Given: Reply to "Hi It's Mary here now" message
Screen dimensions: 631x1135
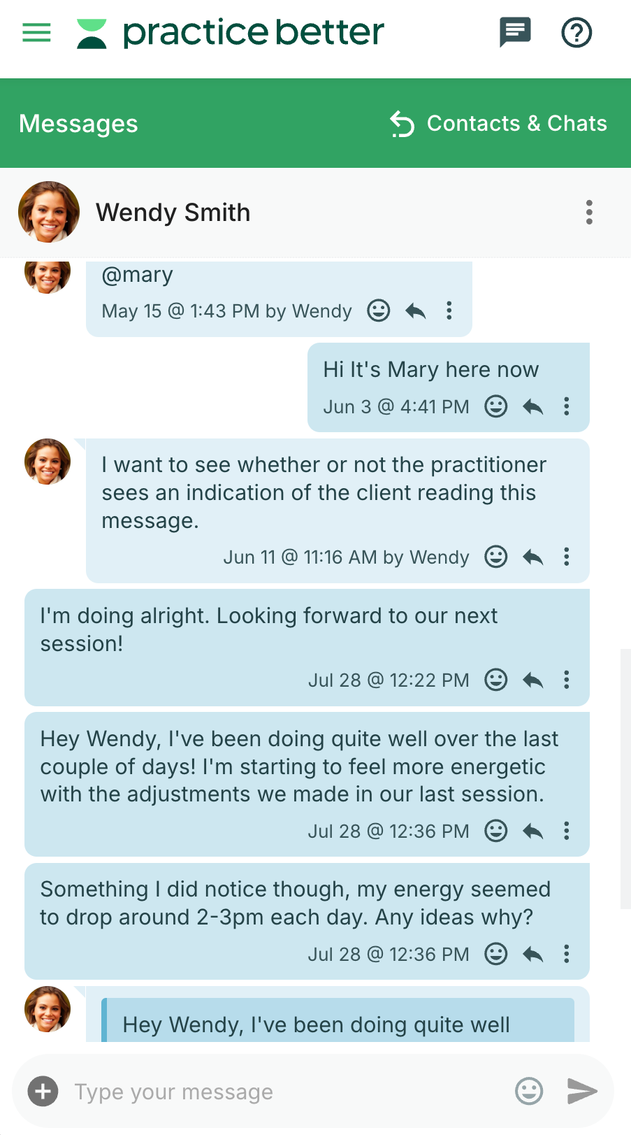Looking at the screenshot, I should tap(533, 406).
